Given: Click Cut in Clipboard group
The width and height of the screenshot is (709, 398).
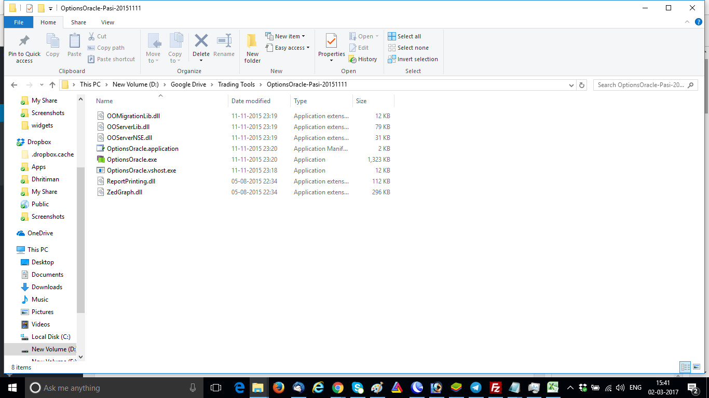Looking at the screenshot, I should pyautogui.click(x=97, y=36).
